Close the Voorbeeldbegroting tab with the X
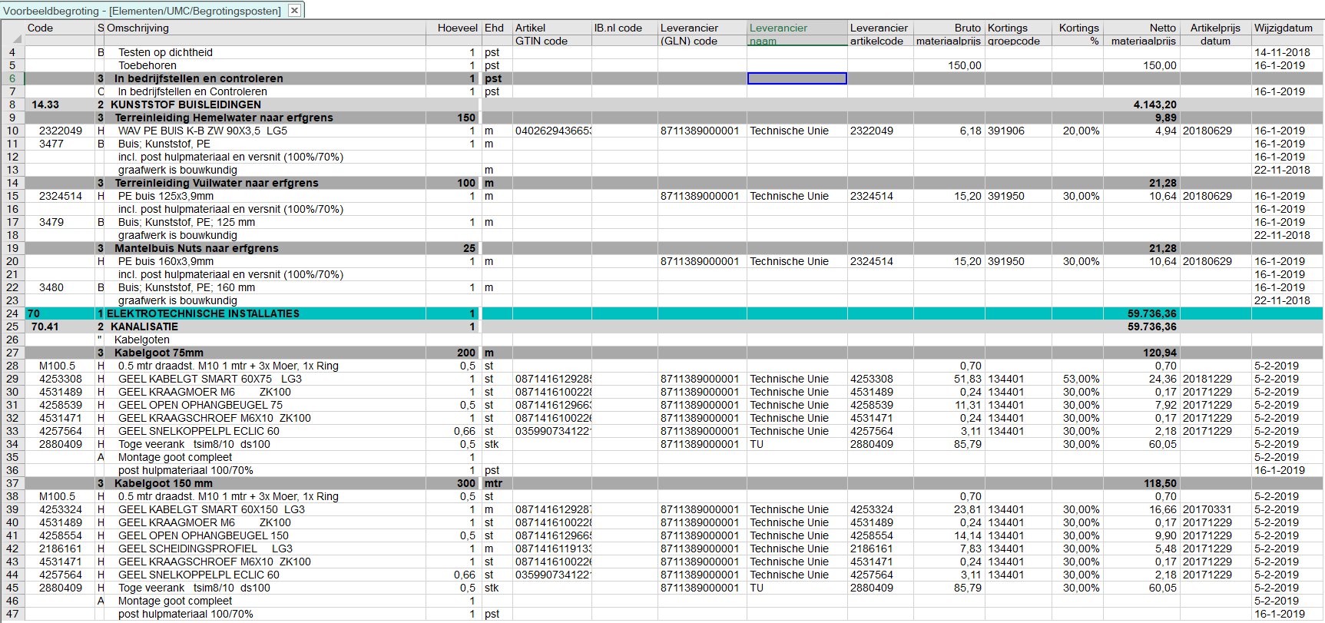The height and width of the screenshot is (623, 1325). coord(294,11)
